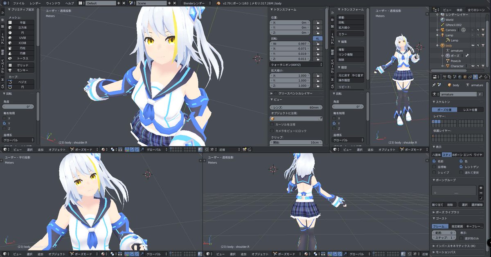Add a グリッド mesh primitive
491x257 pixels.
[x=20, y=65]
